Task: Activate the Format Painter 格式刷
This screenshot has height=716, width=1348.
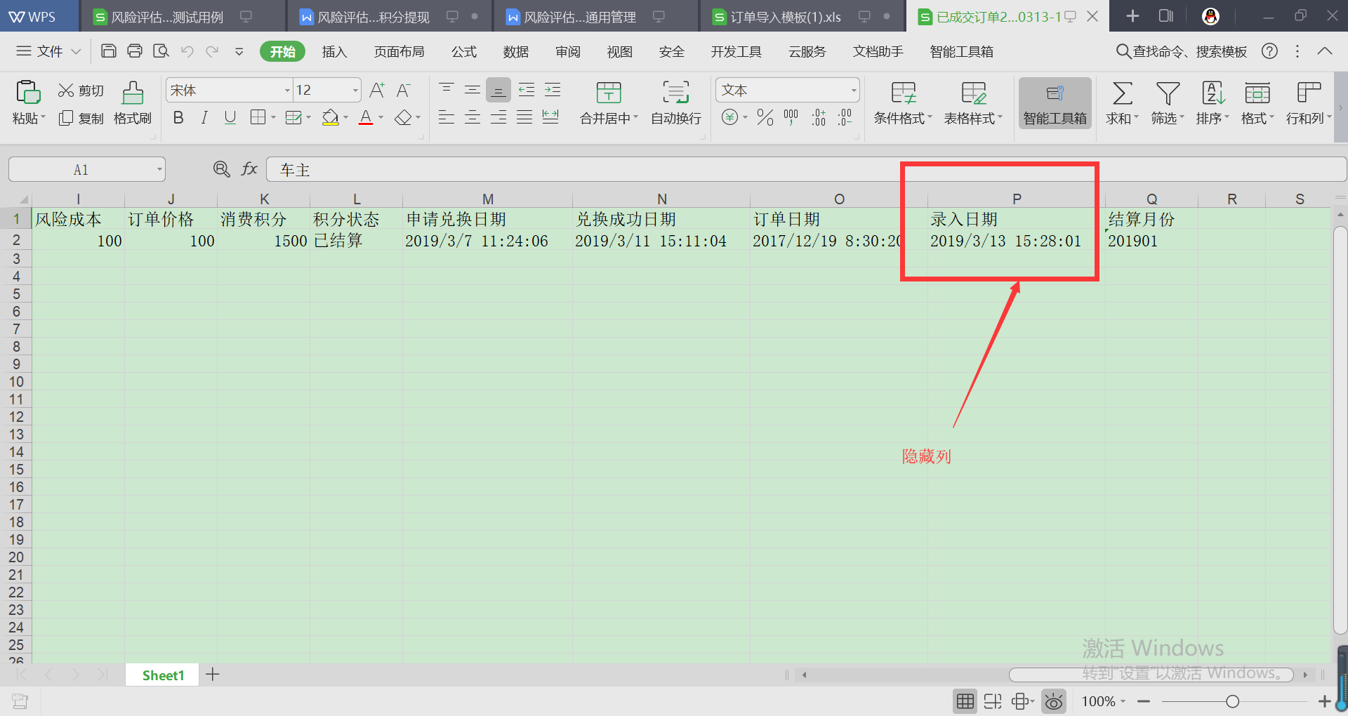Action: click(133, 102)
